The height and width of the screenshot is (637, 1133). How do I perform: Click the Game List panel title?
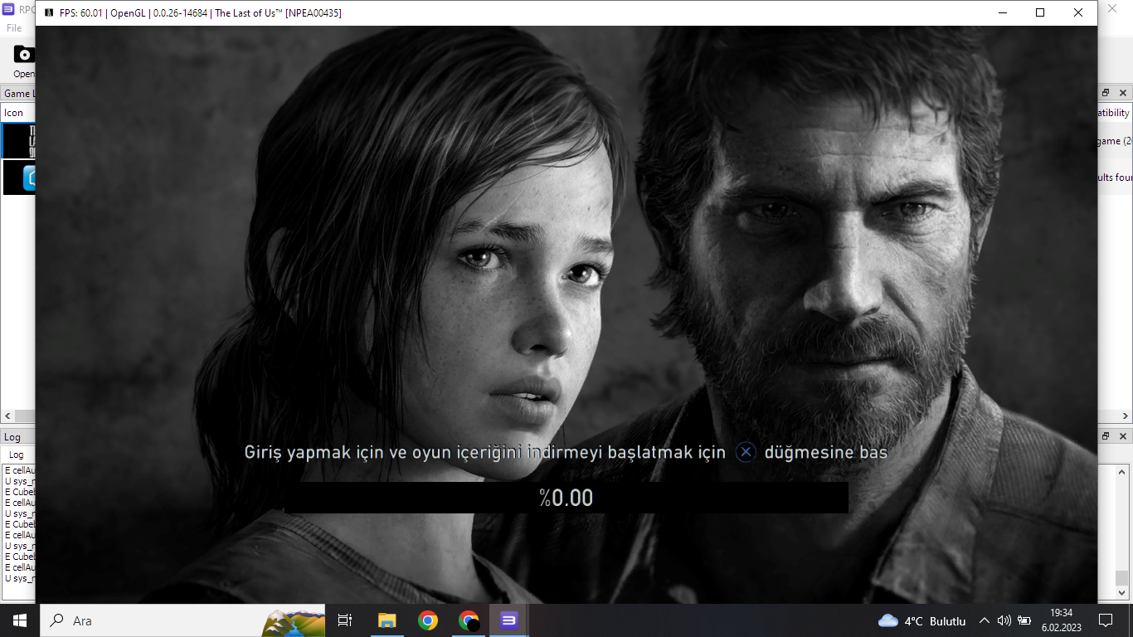pyautogui.click(x=18, y=94)
